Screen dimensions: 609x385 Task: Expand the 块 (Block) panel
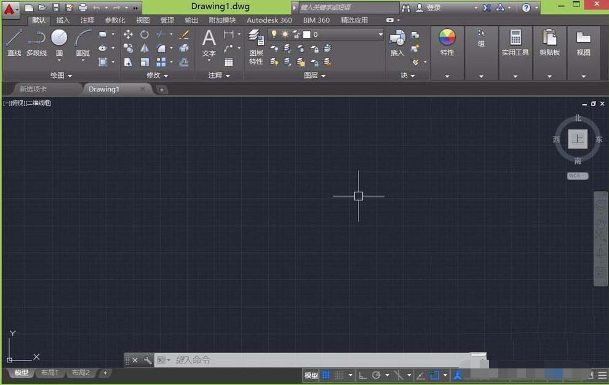407,75
